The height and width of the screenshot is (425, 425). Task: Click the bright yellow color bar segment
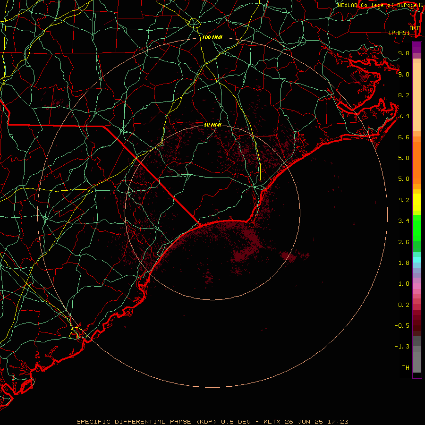coord(417,202)
